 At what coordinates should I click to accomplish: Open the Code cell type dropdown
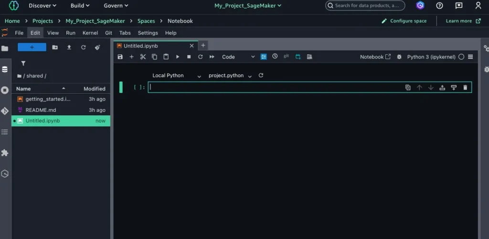(x=238, y=57)
